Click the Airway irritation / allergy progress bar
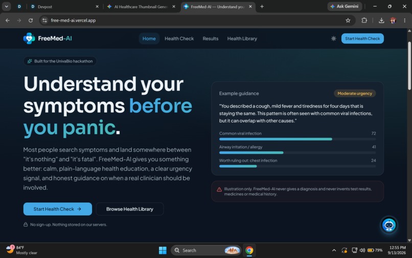The height and width of the screenshot is (258, 412). pos(297,153)
